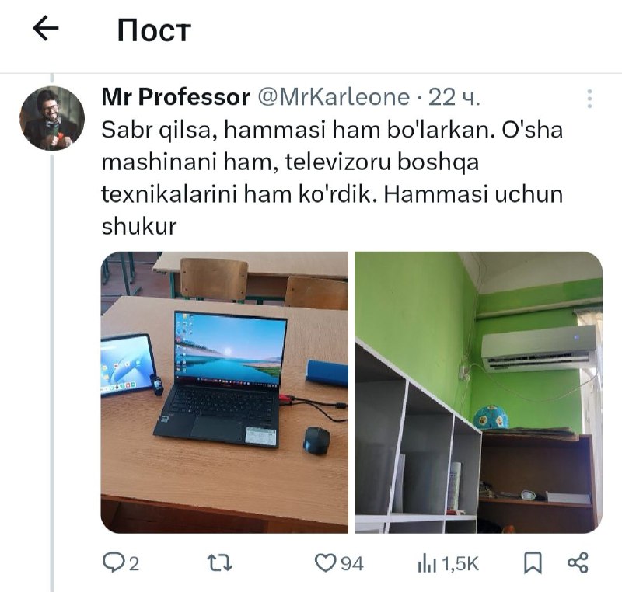This screenshot has width=622, height=592.
Task: Bookmark this post
Action: pyautogui.click(x=533, y=562)
